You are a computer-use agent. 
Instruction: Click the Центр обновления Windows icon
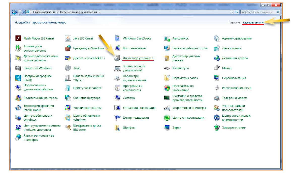point(68,118)
